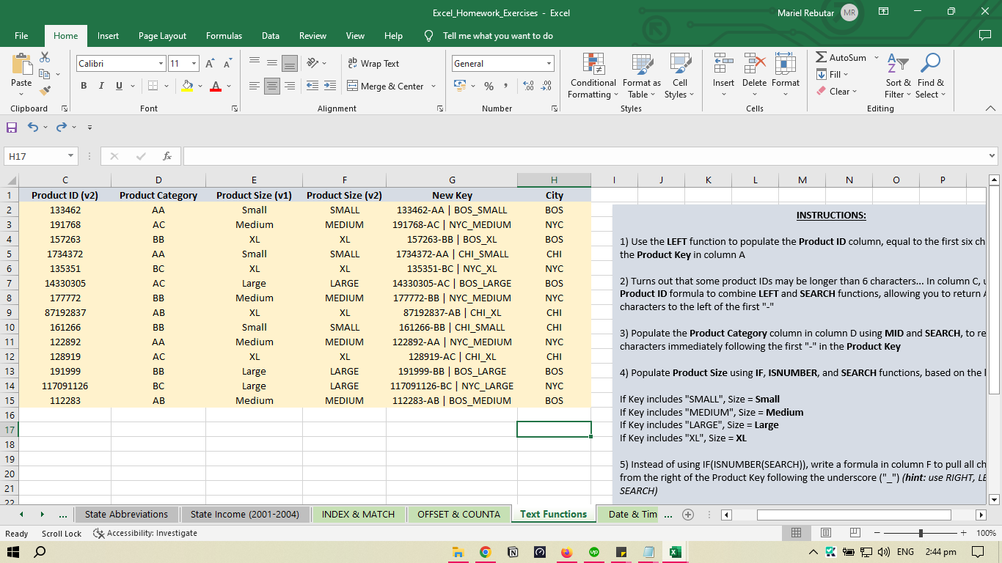
Task: Click Percent Style icon
Action: tap(489, 86)
